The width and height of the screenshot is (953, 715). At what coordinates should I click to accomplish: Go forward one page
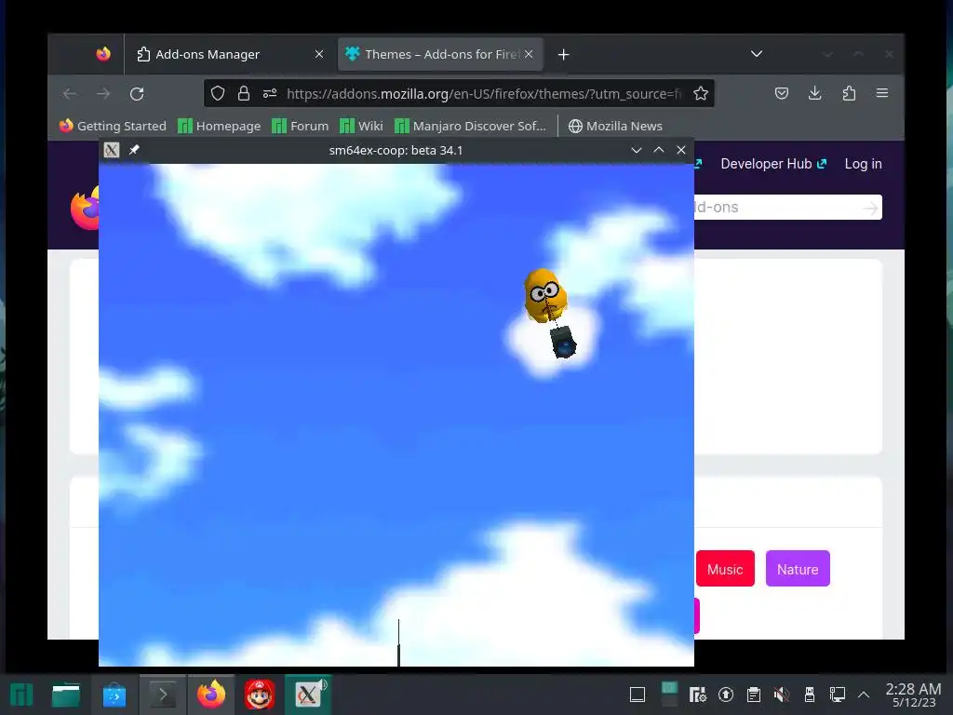click(x=103, y=94)
